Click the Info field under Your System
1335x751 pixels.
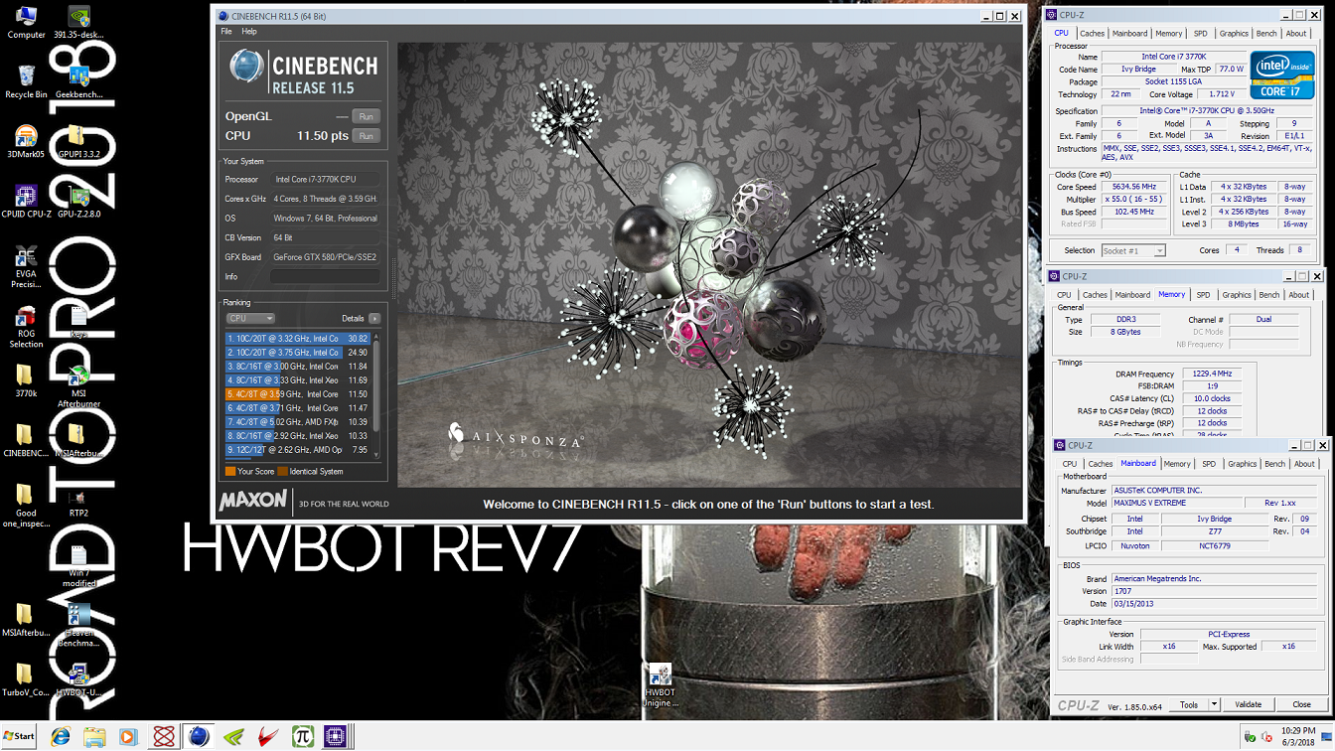[x=325, y=276]
